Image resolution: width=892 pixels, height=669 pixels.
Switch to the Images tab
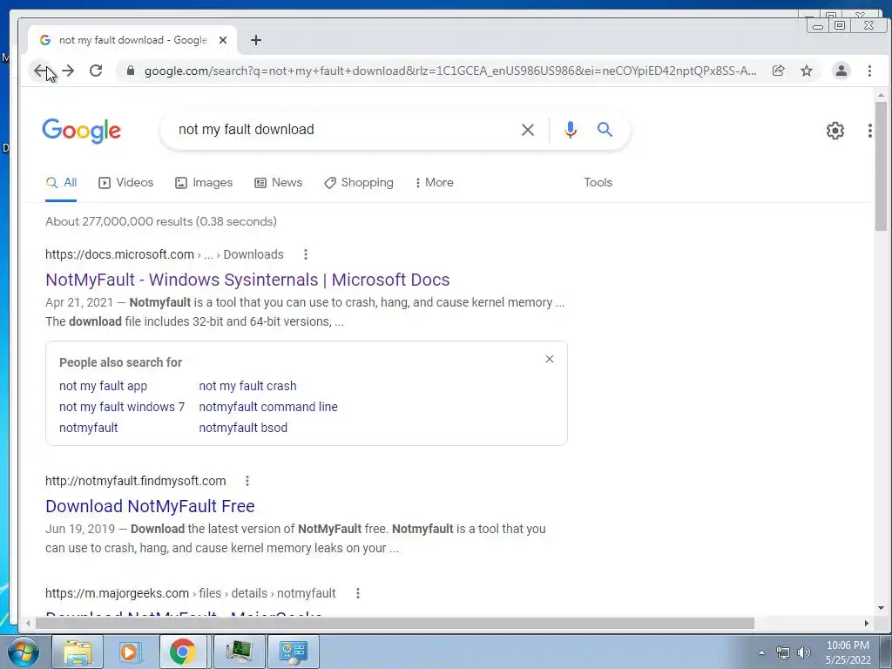[x=204, y=183]
